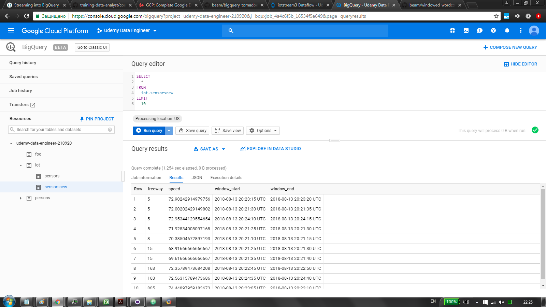This screenshot has height=307, width=546.
Task: Click the Processing location: US chip
Action: (x=157, y=119)
